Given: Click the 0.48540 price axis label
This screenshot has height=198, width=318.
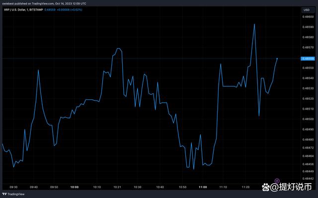Looking at the screenshot, I should point(308,78).
